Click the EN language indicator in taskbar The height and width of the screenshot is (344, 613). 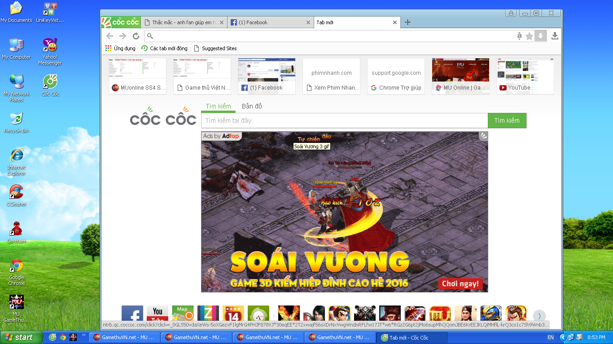tap(551, 337)
